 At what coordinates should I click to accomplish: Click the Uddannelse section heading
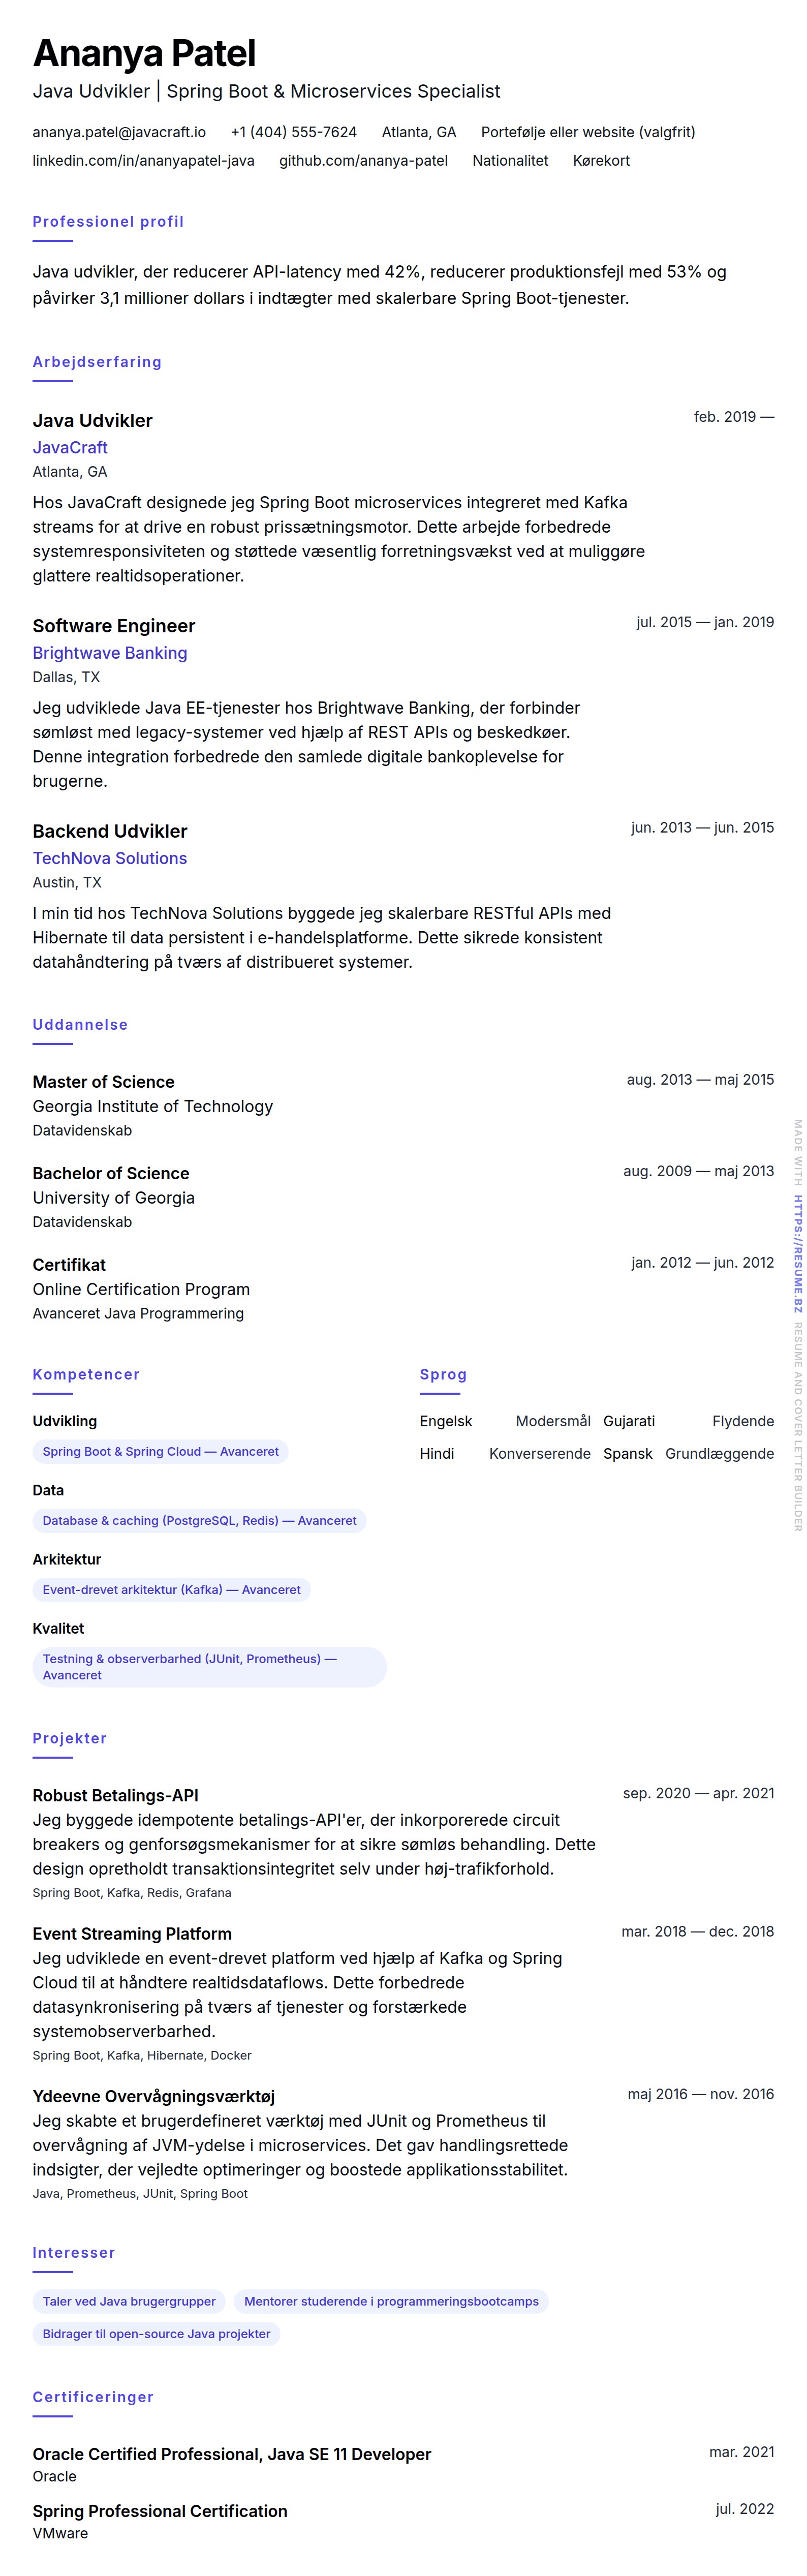[80, 1025]
